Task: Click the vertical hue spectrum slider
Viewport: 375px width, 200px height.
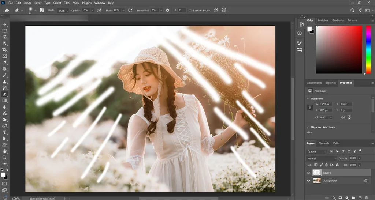Action: click(x=368, y=49)
